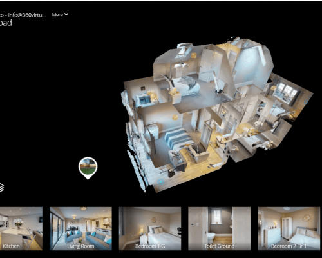
Task: Click the striped bed in the dollhouse
Action: [x=178, y=139]
